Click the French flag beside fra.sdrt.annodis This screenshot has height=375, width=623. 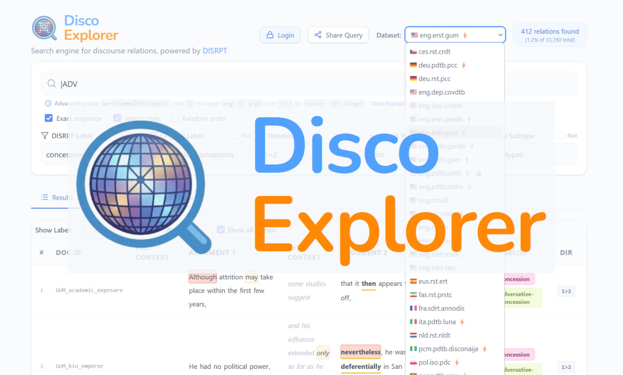point(413,308)
